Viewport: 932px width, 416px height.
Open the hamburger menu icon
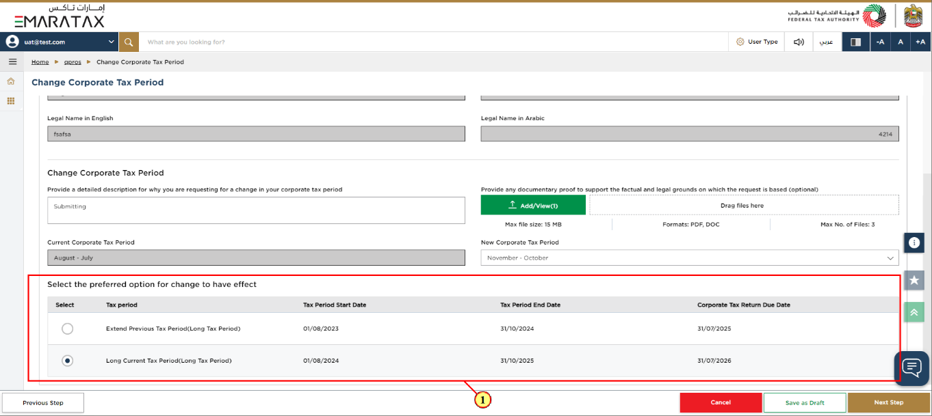pyautogui.click(x=12, y=61)
